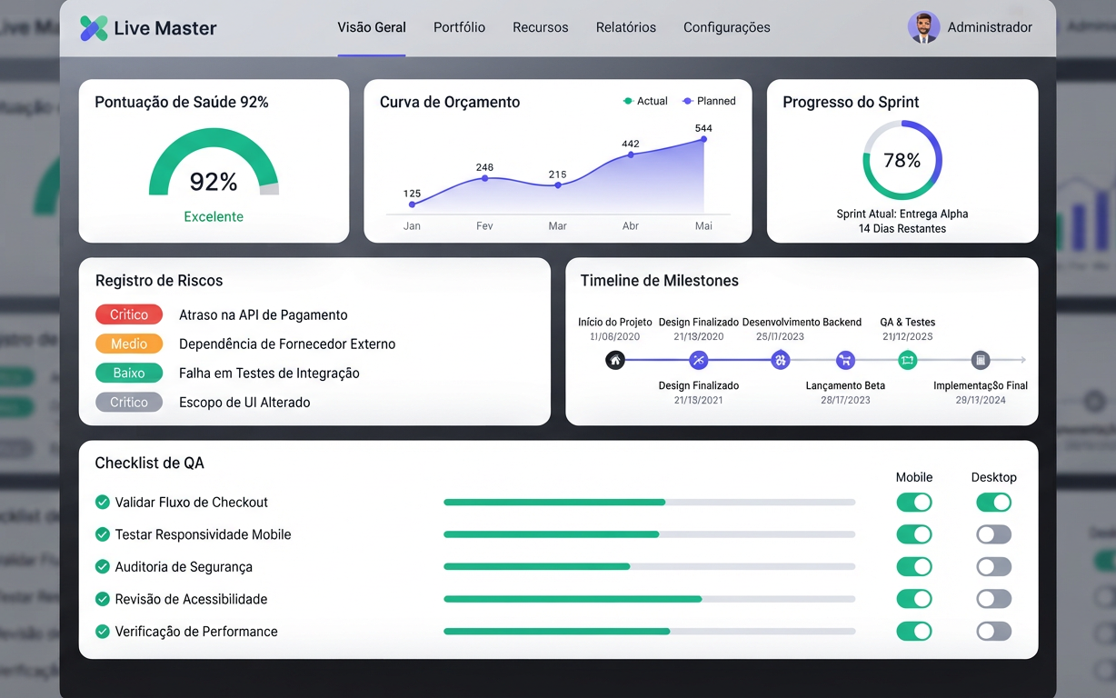This screenshot has width=1116, height=698.
Task: Click the 'Desenvolvimento Backend' milestone label
Action: point(802,322)
